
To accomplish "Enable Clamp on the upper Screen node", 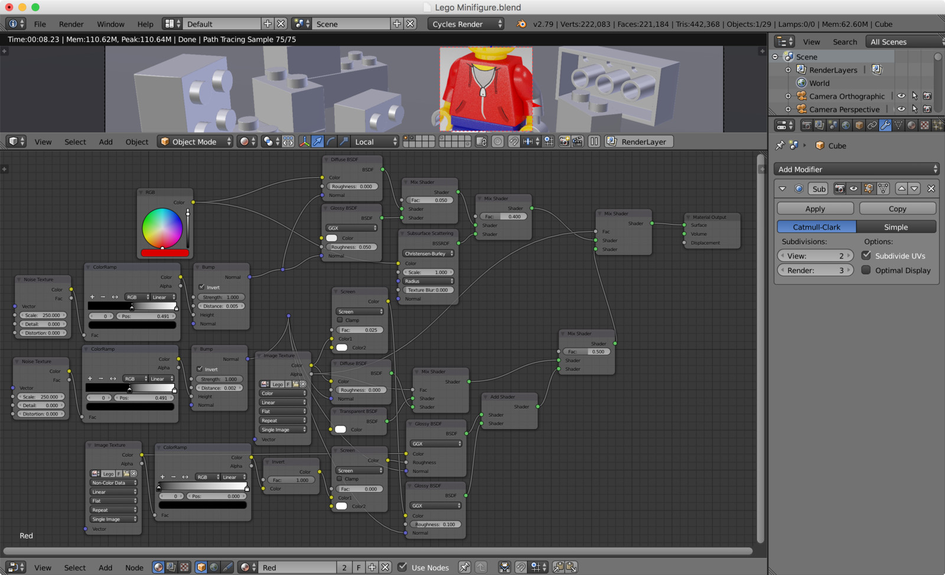I will pos(340,320).
